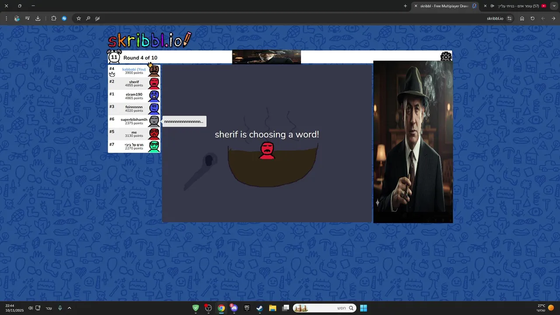This screenshot has height=315, width=560.
Task: Select the green avatar of player #7
Action: pos(154,146)
